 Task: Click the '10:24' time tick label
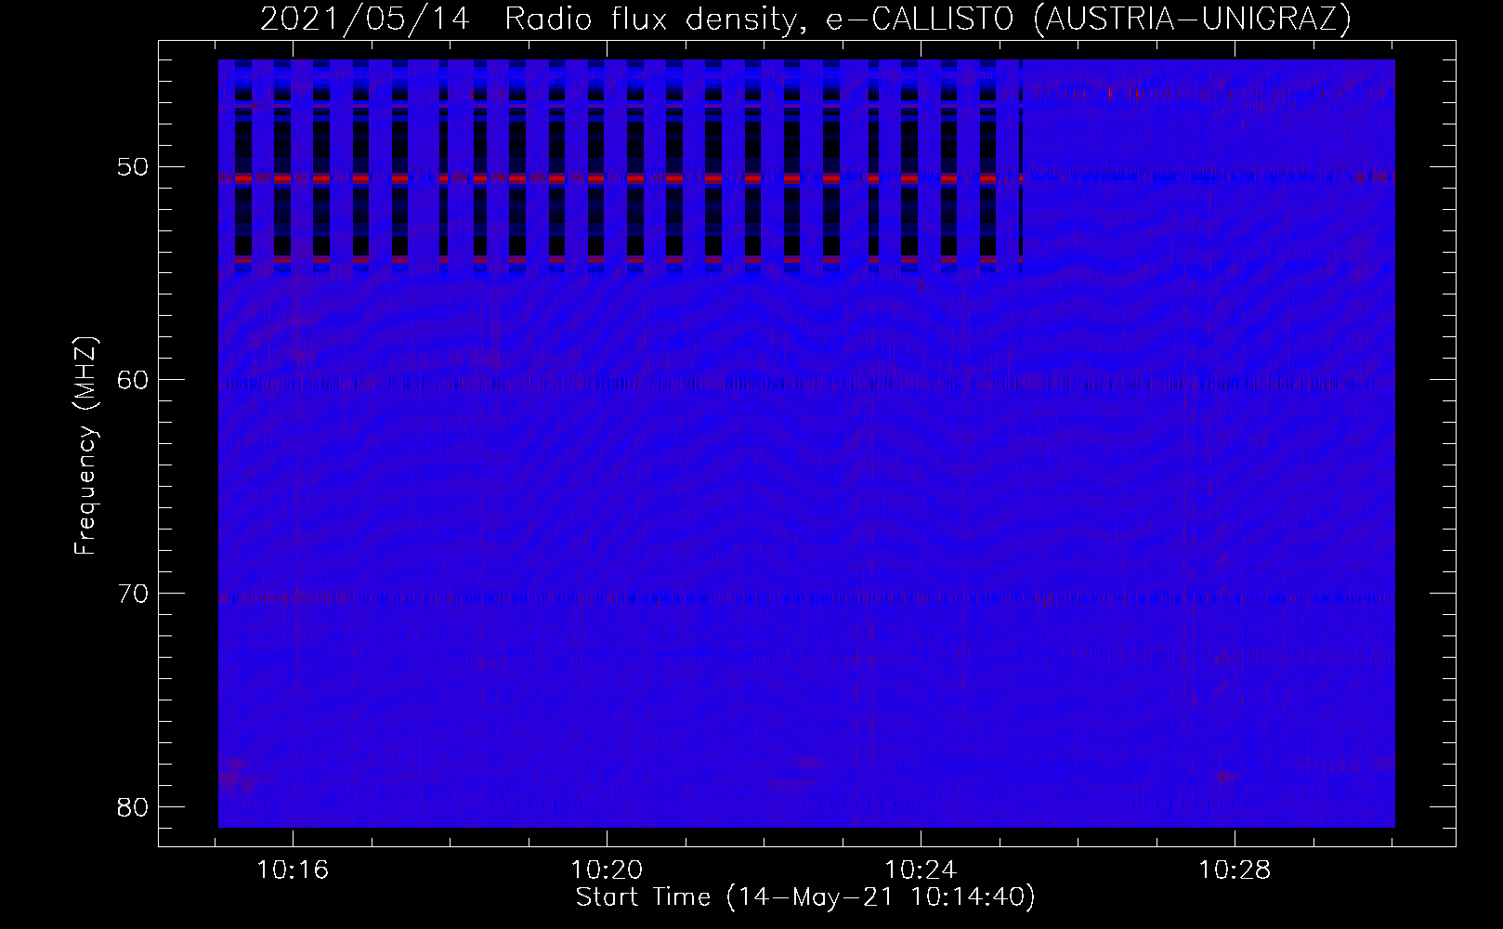tap(921, 870)
